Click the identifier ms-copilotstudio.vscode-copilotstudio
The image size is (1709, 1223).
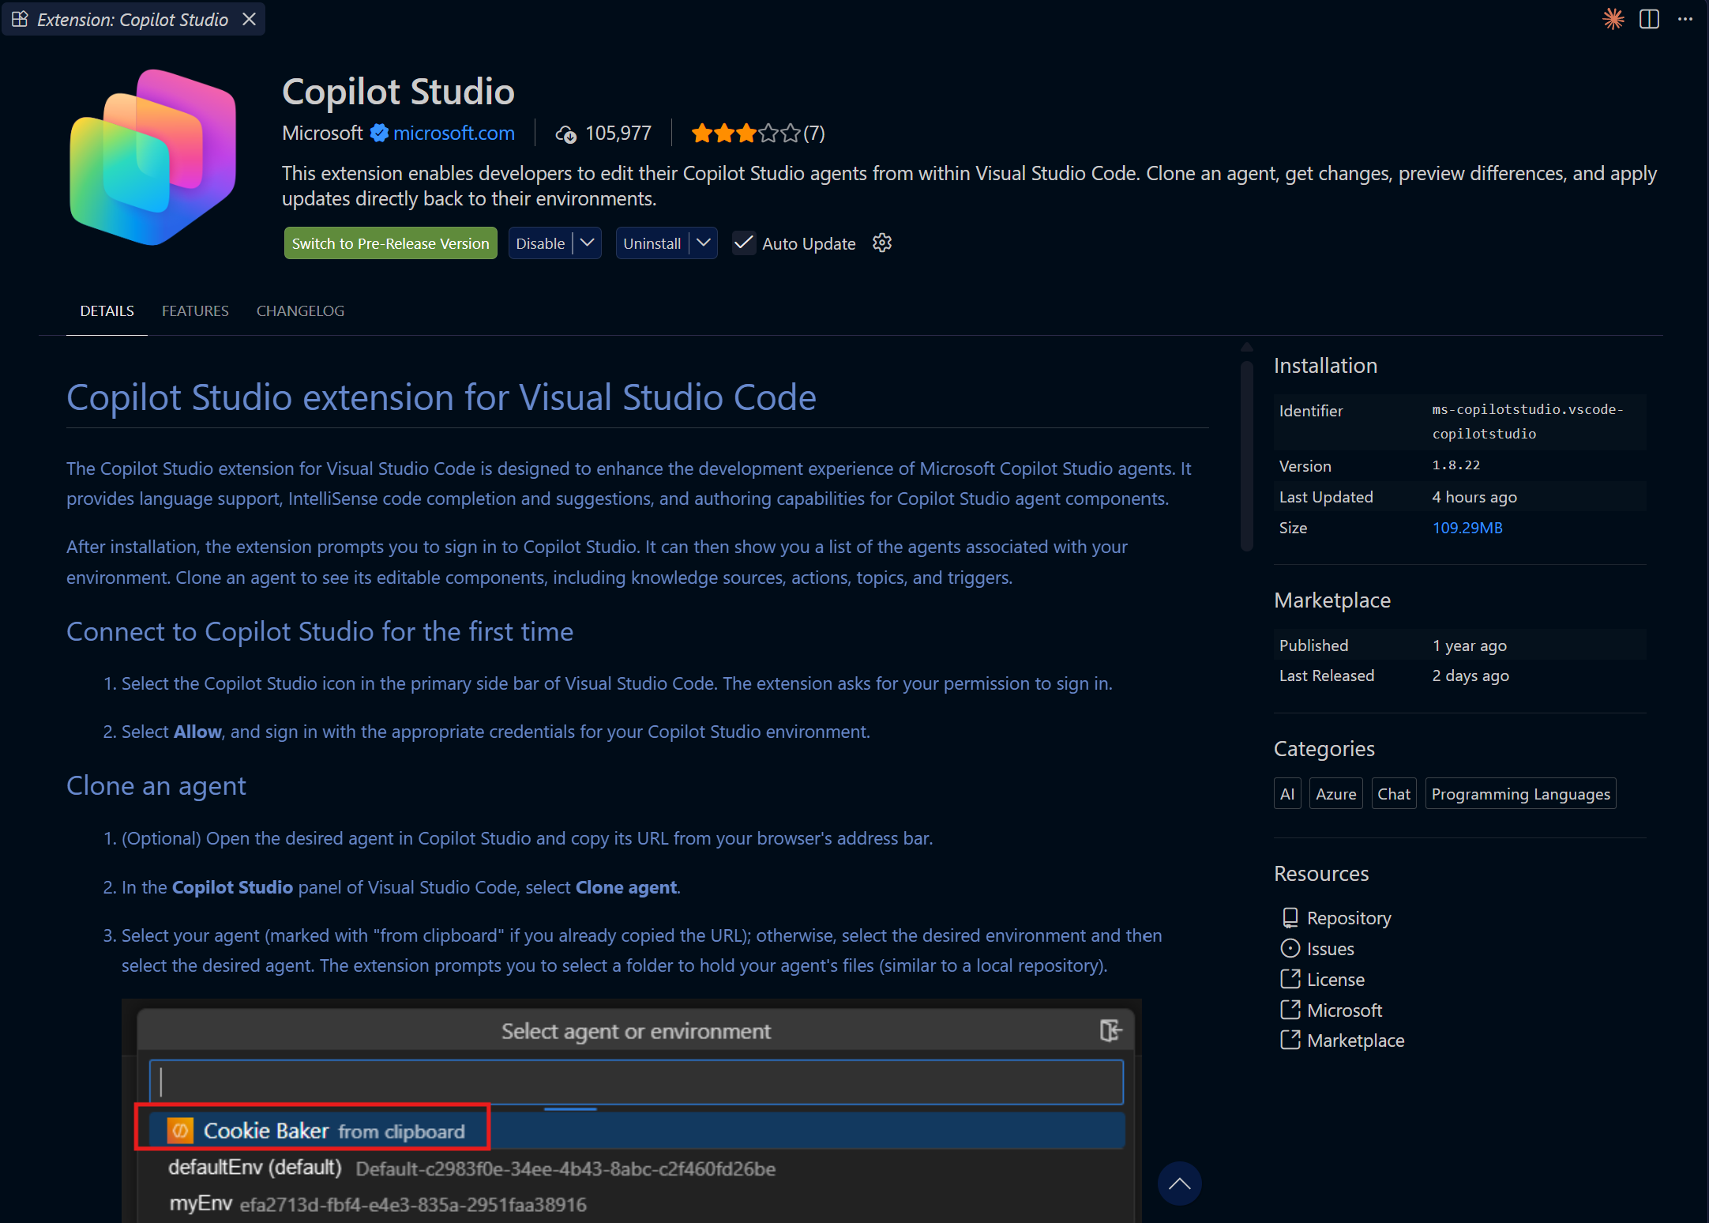1527,421
